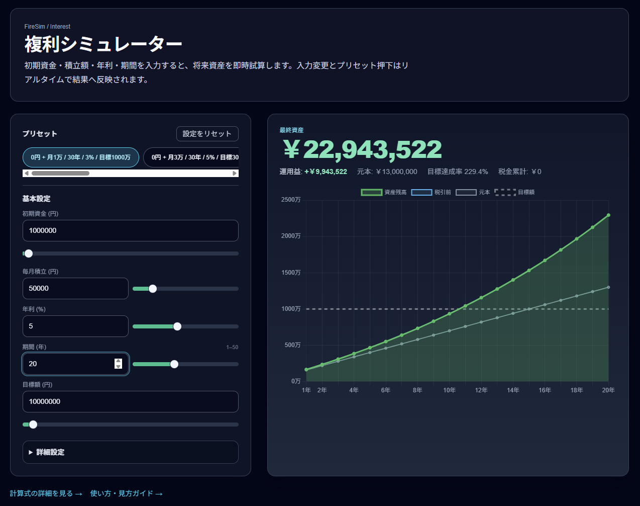
Task: Click the 目標額 input field
Action: click(x=130, y=401)
